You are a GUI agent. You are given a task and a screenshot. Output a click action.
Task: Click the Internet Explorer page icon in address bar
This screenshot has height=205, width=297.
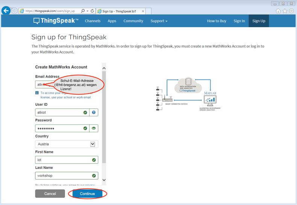(22, 11)
